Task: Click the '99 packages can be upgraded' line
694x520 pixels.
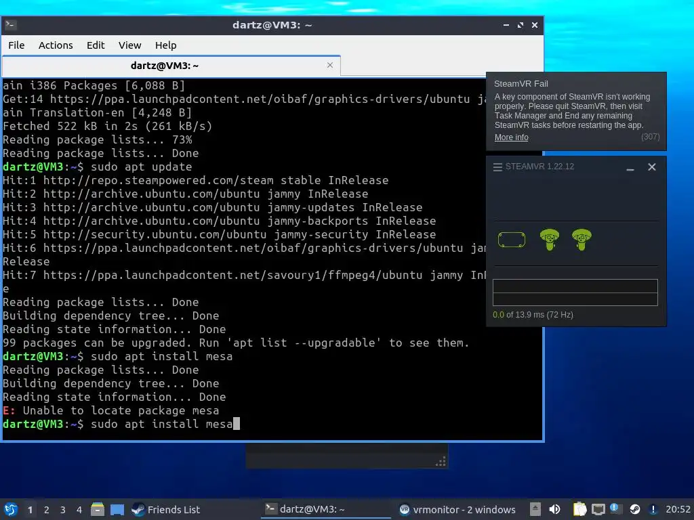Action: pyautogui.click(x=235, y=343)
